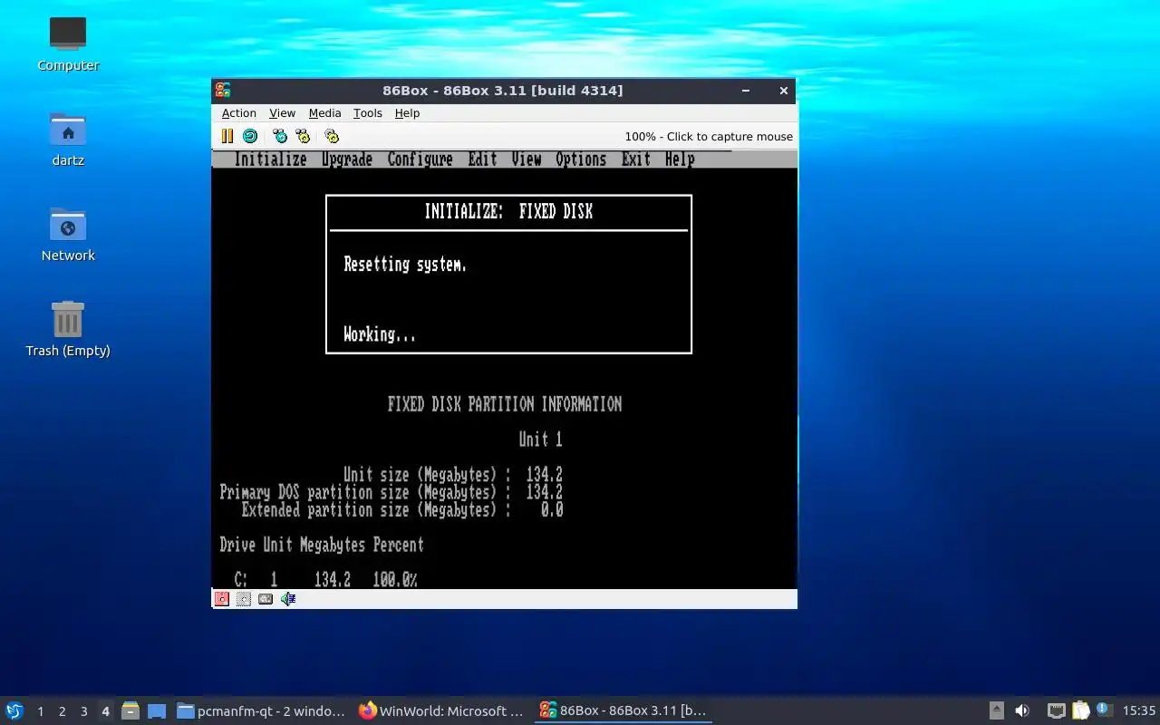The height and width of the screenshot is (725, 1160).
Task: Select Options in the emulated menu bar
Action: [581, 159]
